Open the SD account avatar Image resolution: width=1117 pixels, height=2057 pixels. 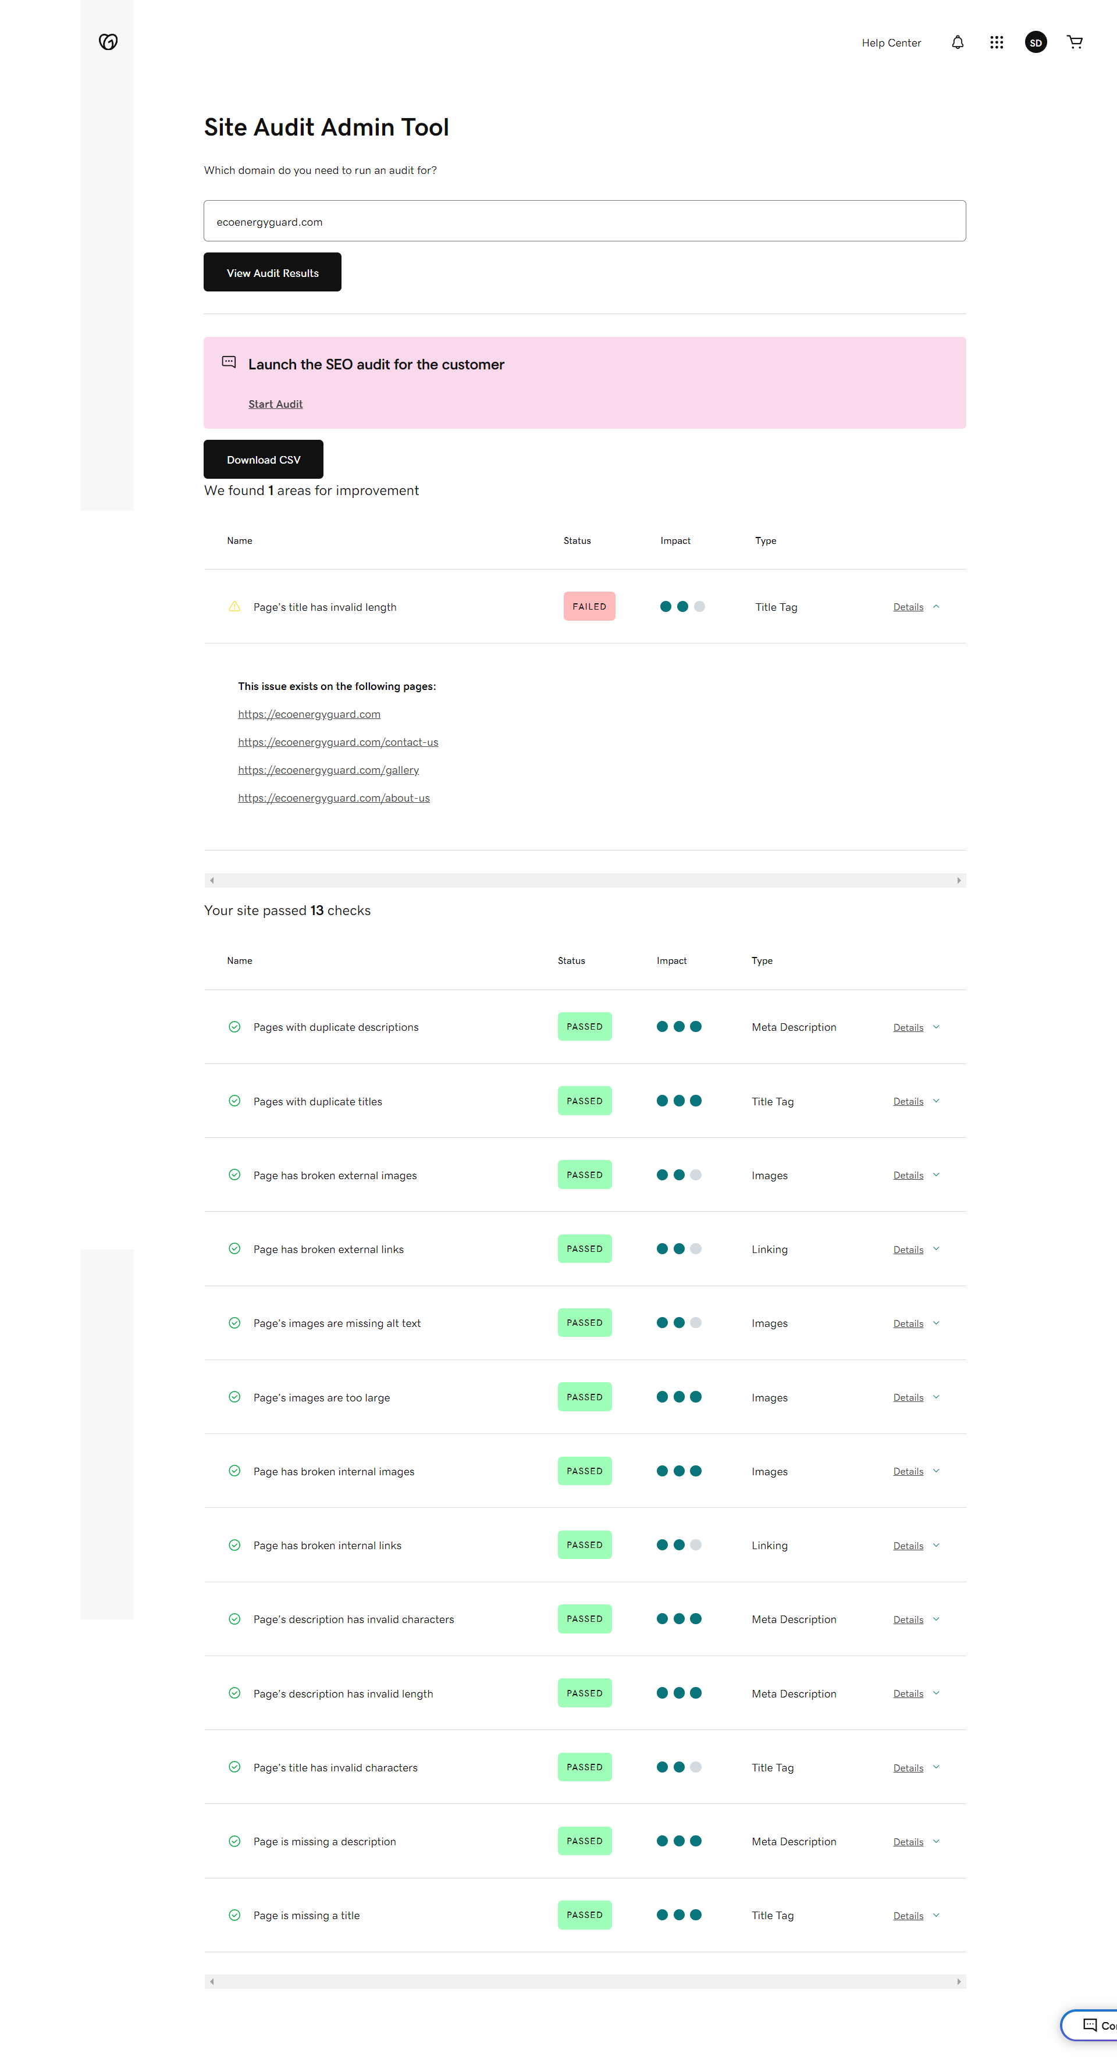click(1036, 42)
